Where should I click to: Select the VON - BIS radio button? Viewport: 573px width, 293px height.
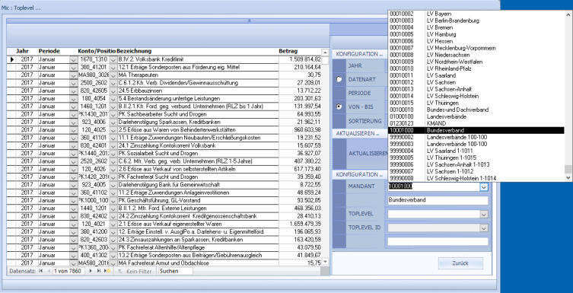point(339,107)
